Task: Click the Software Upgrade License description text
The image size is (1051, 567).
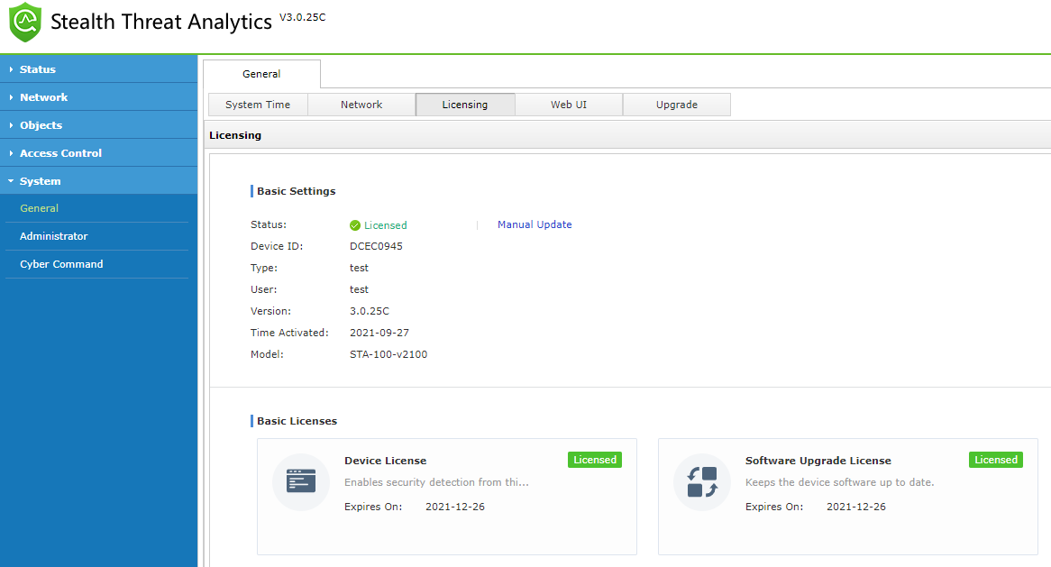Action: (x=840, y=482)
